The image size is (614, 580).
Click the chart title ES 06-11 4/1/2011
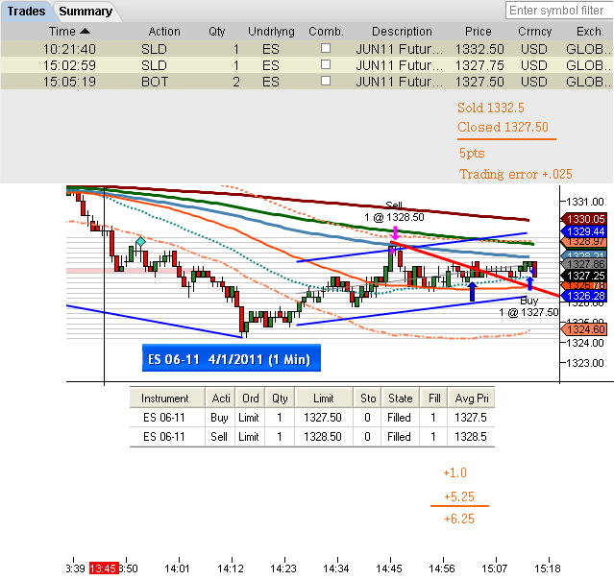click(x=232, y=358)
